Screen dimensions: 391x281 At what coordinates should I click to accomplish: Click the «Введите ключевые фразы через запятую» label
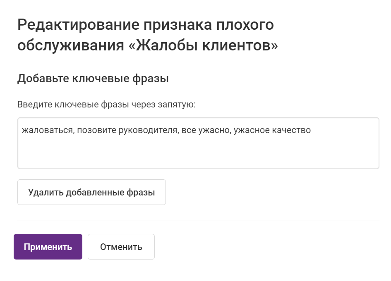click(106, 104)
